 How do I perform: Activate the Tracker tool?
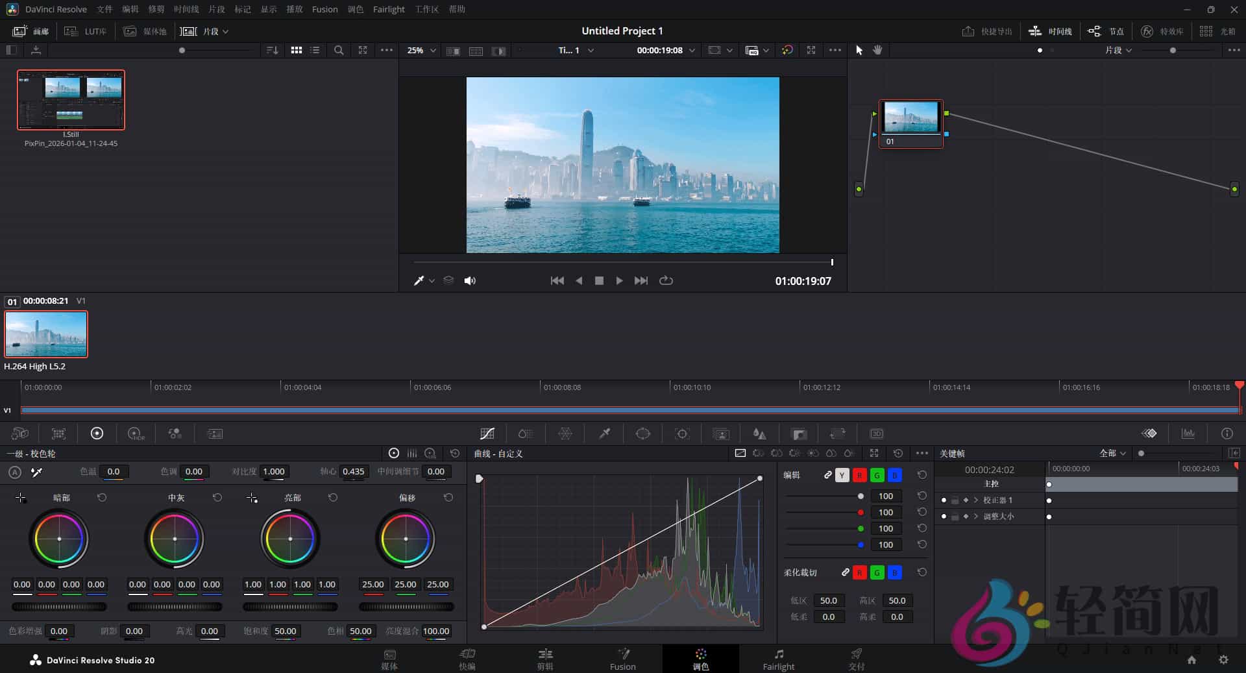click(x=681, y=434)
